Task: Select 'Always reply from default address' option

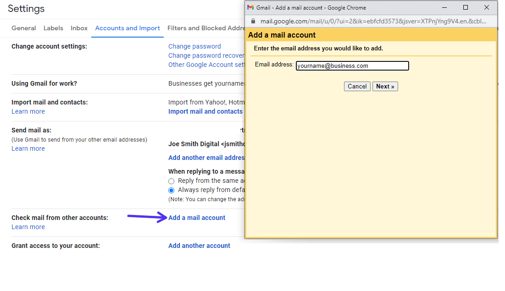Action: 172,190
